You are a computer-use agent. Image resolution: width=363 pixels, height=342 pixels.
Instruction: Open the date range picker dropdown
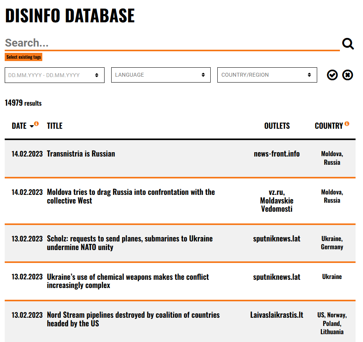[x=54, y=75]
